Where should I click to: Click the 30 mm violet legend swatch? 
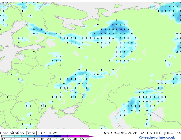click(64, 136)
